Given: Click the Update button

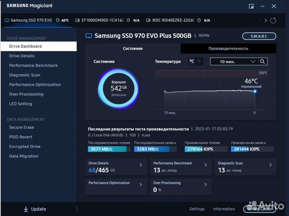Looking at the screenshot, I should coord(35,209).
